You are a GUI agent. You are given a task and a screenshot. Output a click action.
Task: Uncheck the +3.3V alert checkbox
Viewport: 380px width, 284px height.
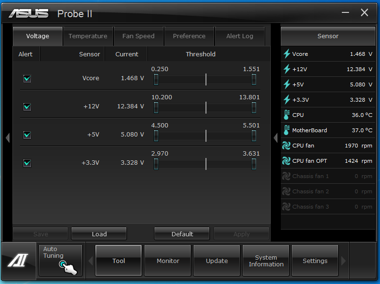[x=27, y=163]
